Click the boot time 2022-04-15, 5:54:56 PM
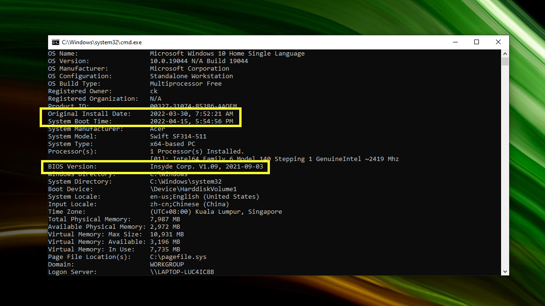The image size is (545, 306). click(192, 121)
